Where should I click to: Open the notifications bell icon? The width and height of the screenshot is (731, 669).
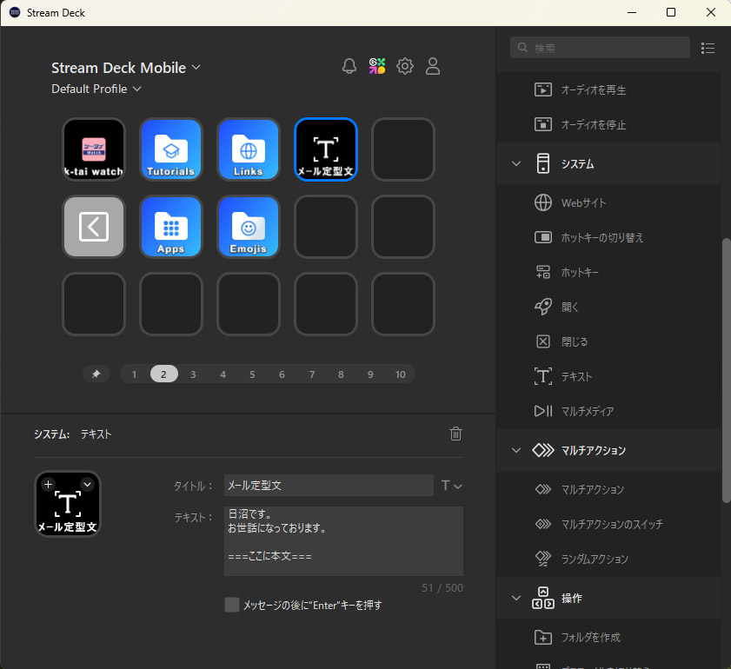tap(349, 66)
